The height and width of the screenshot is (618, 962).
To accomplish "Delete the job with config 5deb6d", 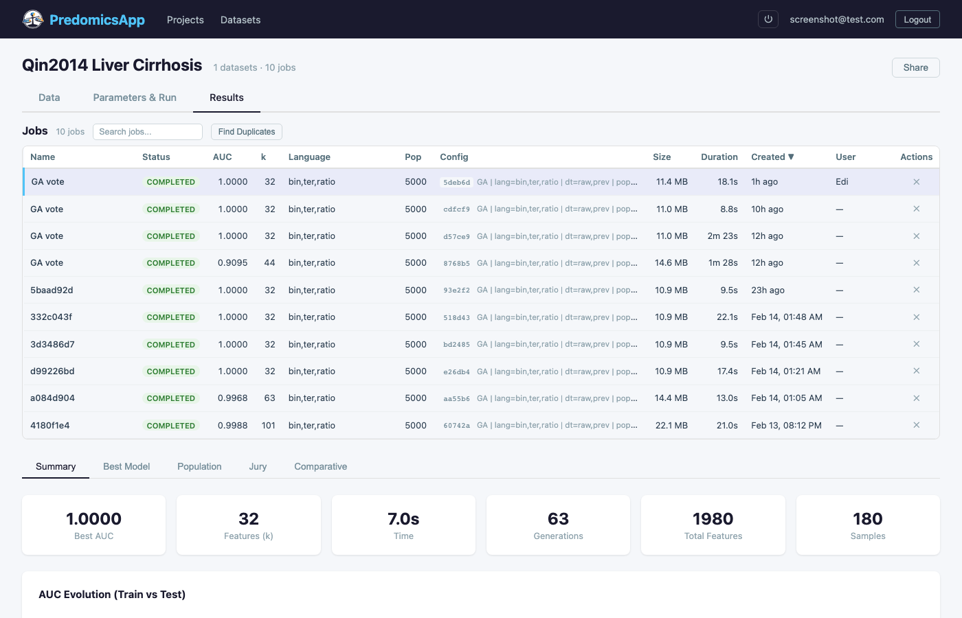I will (x=916, y=182).
